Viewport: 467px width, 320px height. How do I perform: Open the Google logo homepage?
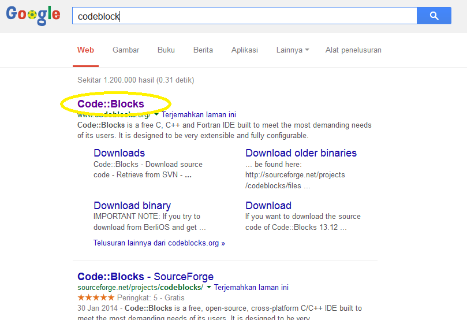click(33, 15)
